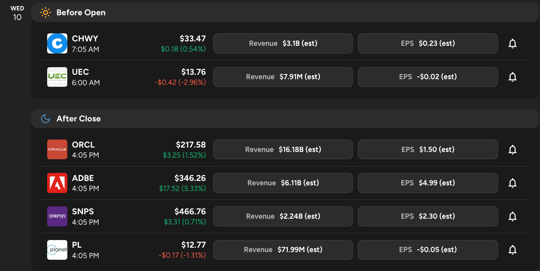This screenshot has width=540, height=271.
Task: Click the bell icon beside PL
Action: point(513,250)
